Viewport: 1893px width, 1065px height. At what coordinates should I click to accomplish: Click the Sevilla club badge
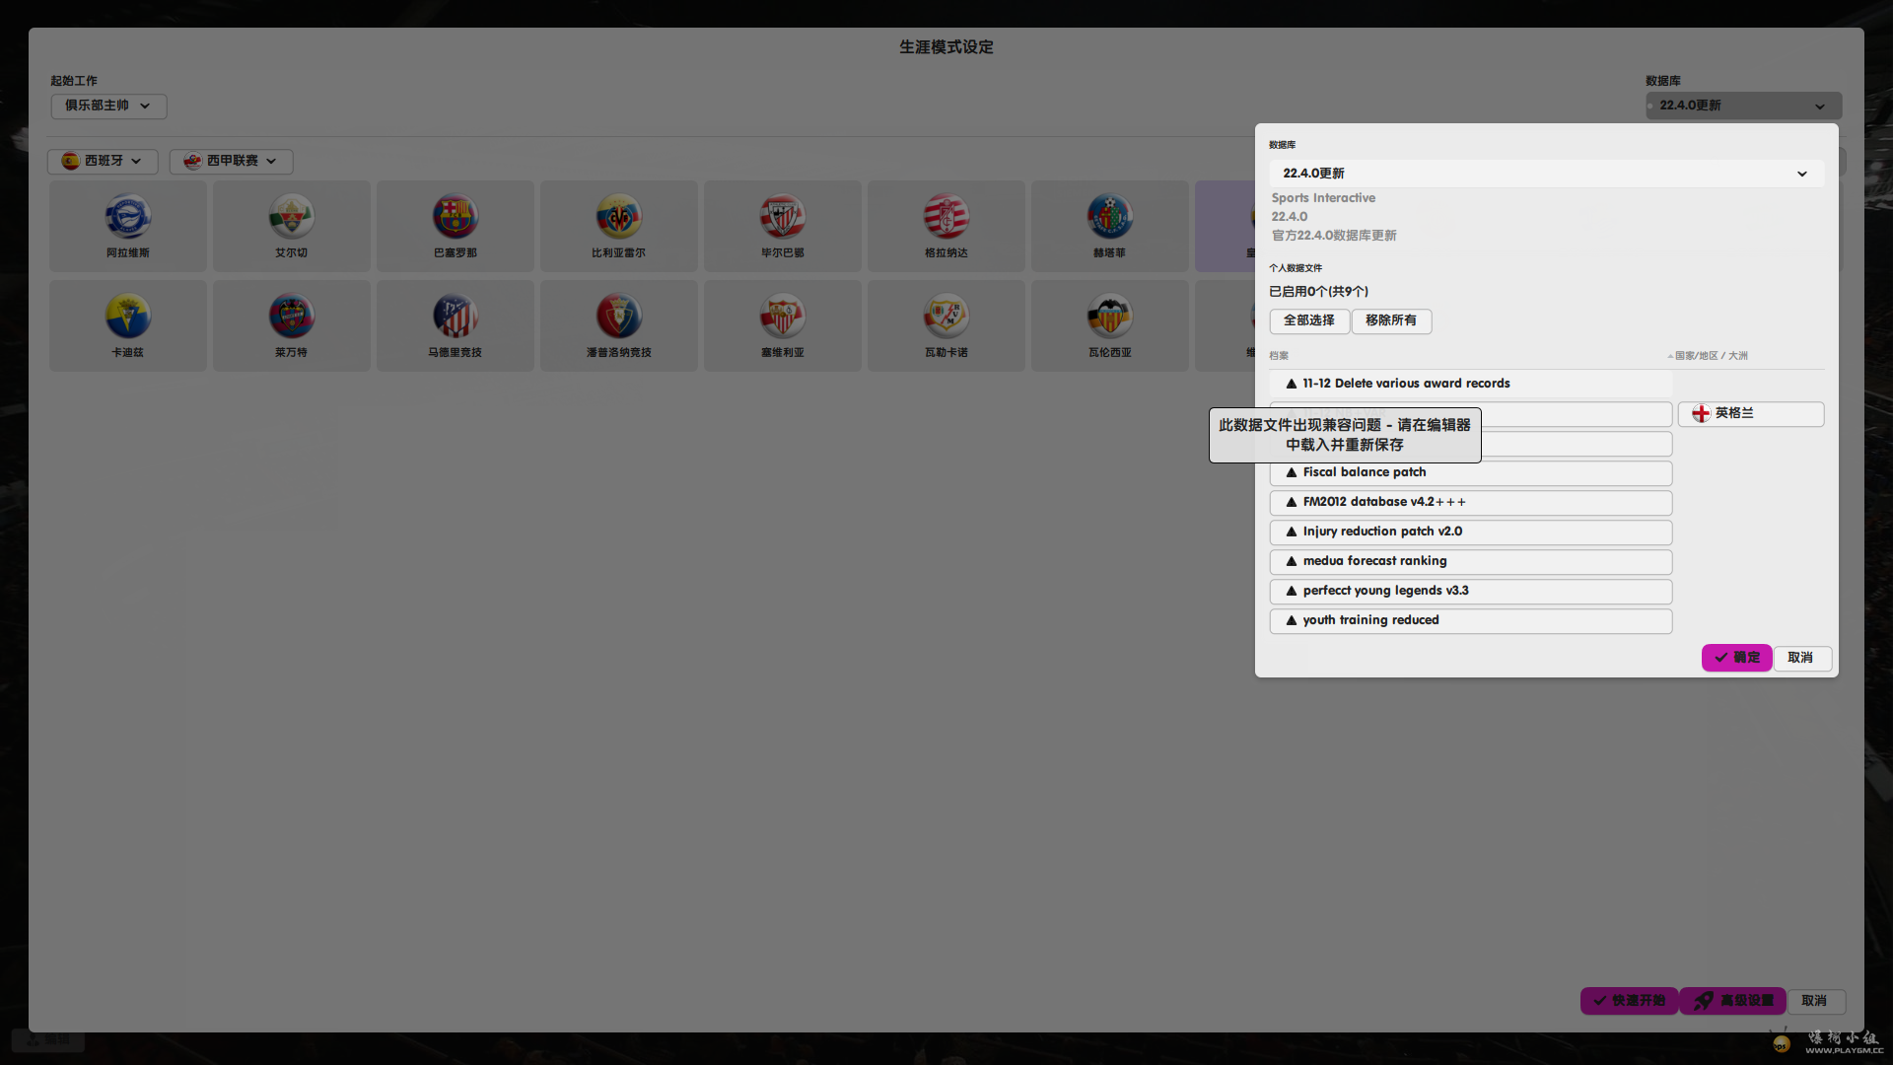click(782, 317)
